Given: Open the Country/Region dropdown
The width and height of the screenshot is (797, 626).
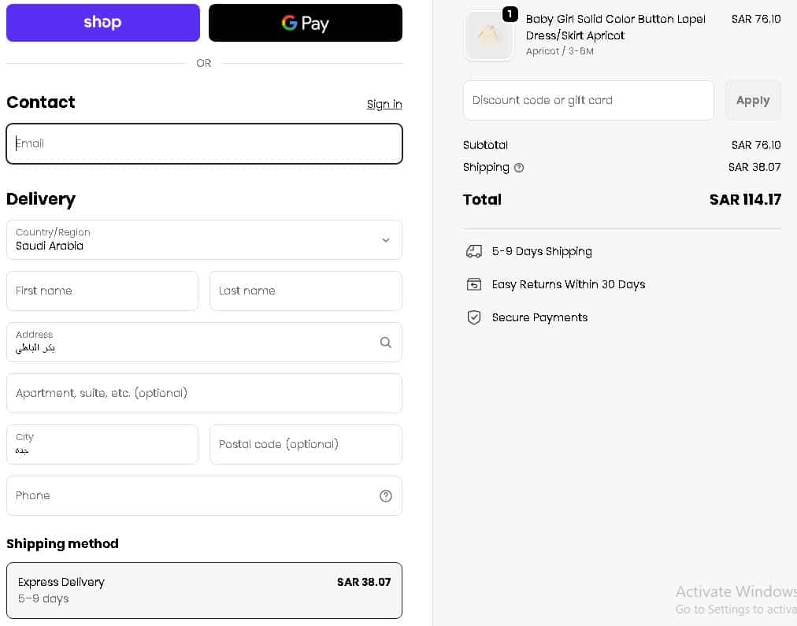Looking at the screenshot, I should tap(204, 239).
